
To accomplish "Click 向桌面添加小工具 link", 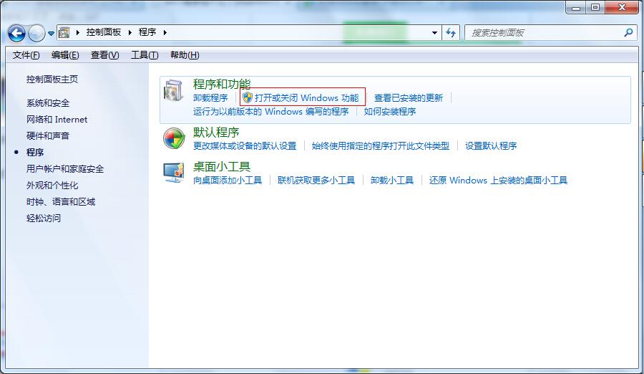I will pyautogui.click(x=228, y=181).
